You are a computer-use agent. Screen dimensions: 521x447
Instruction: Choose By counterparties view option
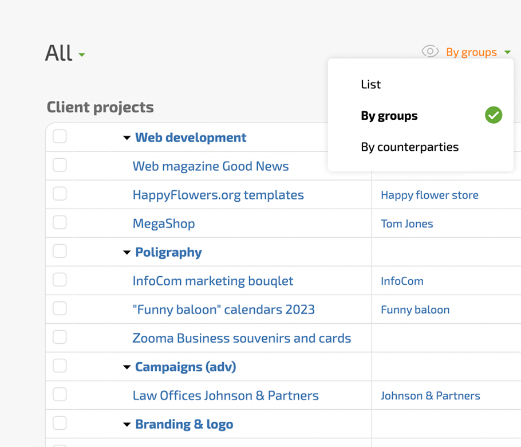409,147
